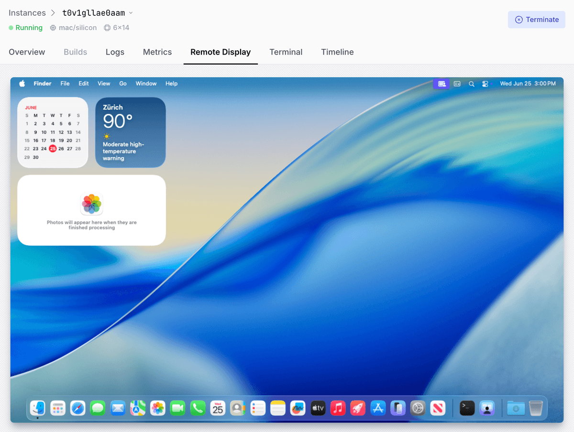The width and height of the screenshot is (574, 432).
Task: Open the Trash in the dock
Action: click(x=536, y=408)
